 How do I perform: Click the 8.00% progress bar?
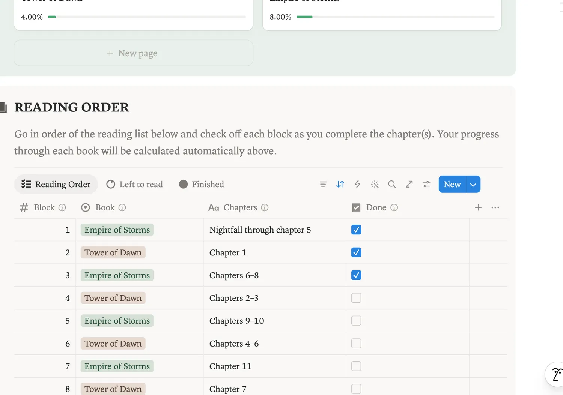click(x=396, y=17)
